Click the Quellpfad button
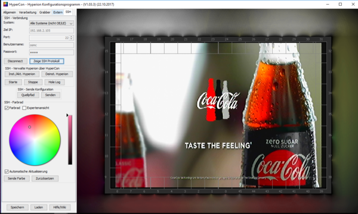The width and height of the screenshot is (358, 214). [28, 95]
